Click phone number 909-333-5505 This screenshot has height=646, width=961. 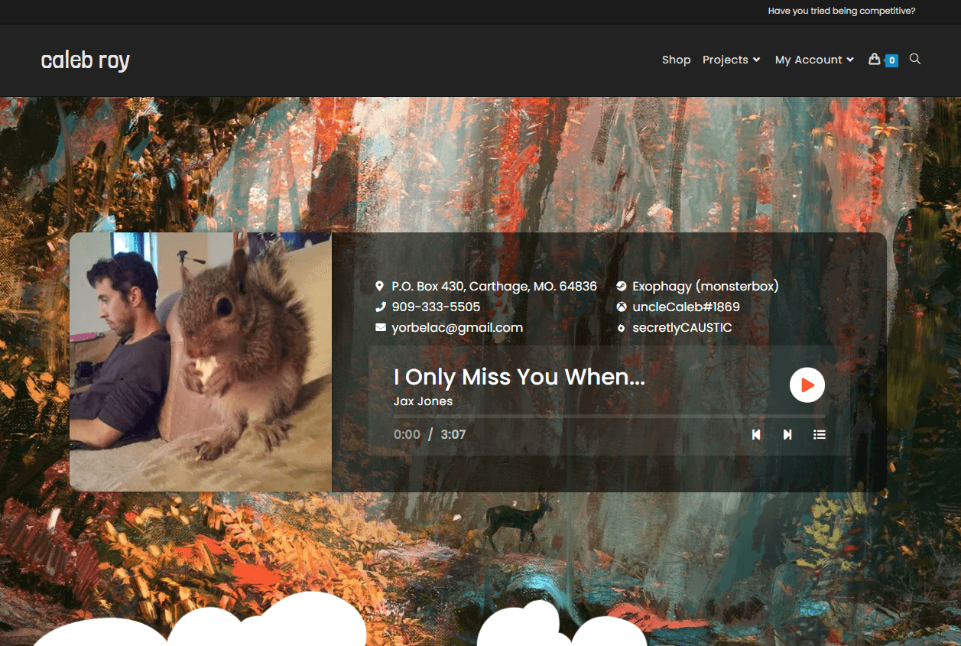pos(436,307)
